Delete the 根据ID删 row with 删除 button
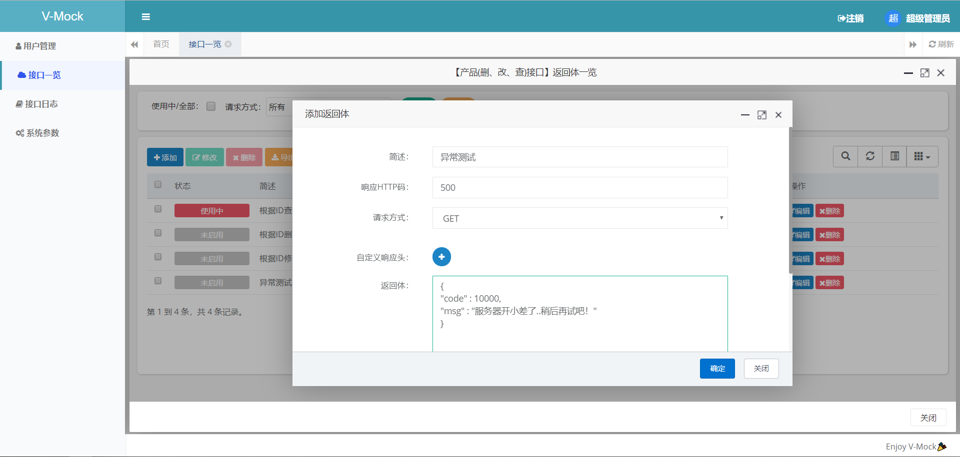This screenshot has width=960, height=457. pyautogui.click(x=829, y=235)
